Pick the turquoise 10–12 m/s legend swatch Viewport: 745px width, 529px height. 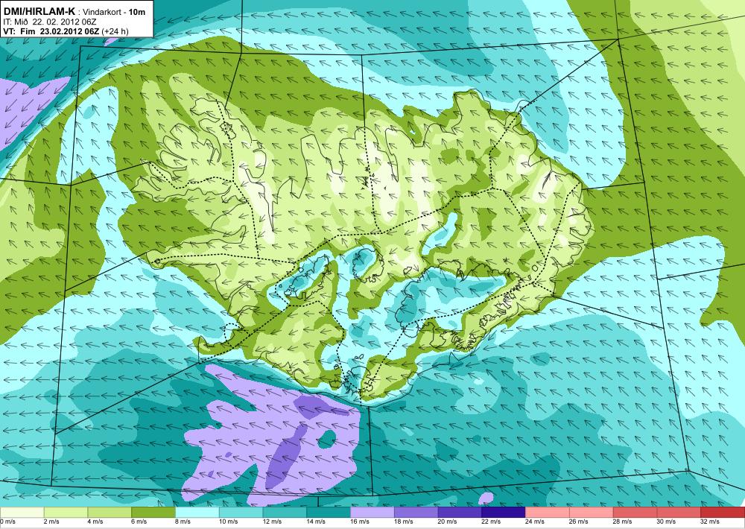[x=241, y=513]
